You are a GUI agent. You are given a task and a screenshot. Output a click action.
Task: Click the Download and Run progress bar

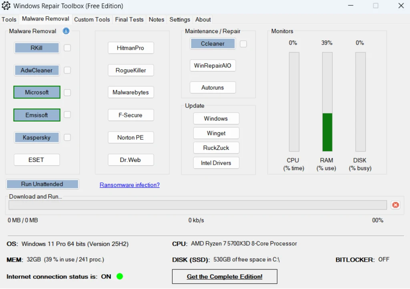click(x=198, y=205)
